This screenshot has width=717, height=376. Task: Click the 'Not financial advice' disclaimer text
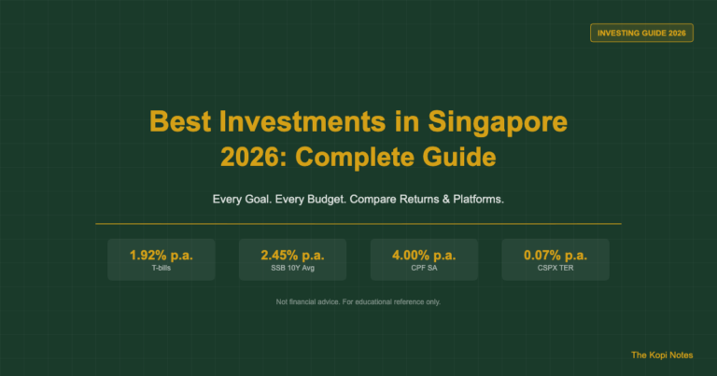tap(358, 302)
